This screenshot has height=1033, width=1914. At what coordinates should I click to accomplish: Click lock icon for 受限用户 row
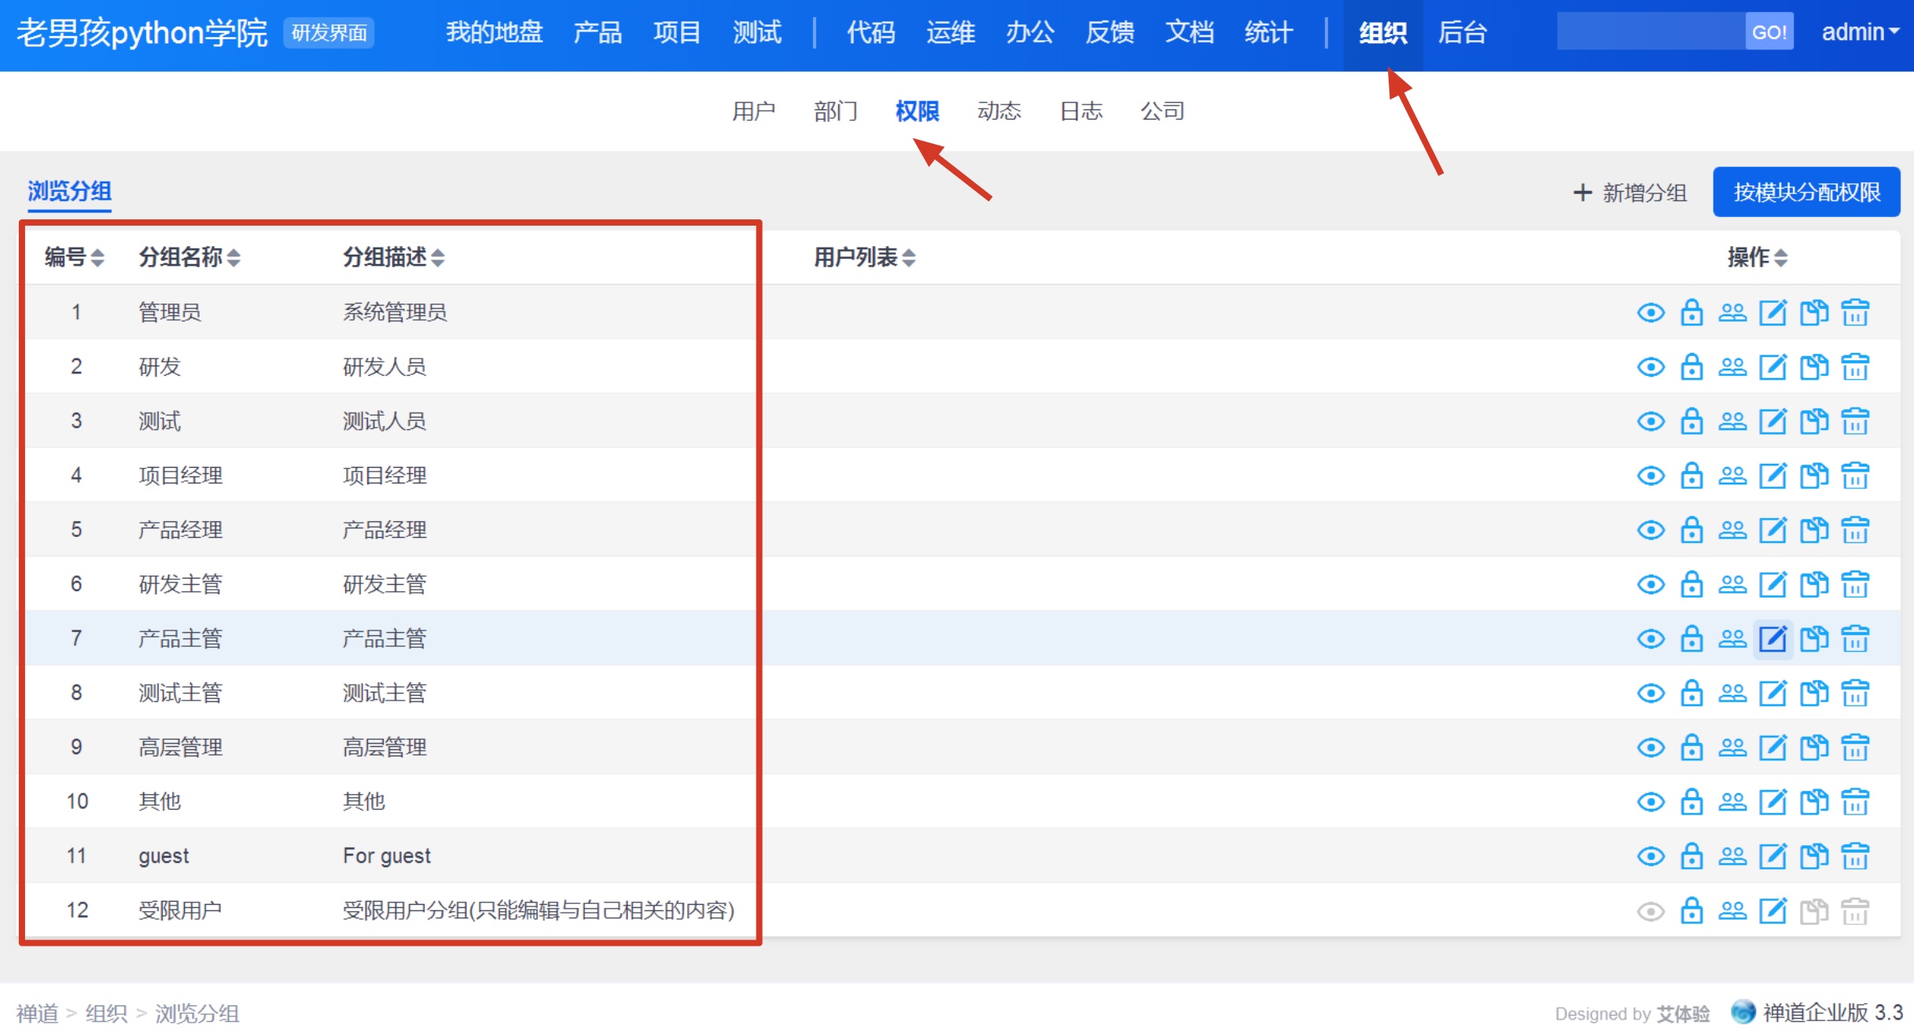click(x=1691, y=910)
